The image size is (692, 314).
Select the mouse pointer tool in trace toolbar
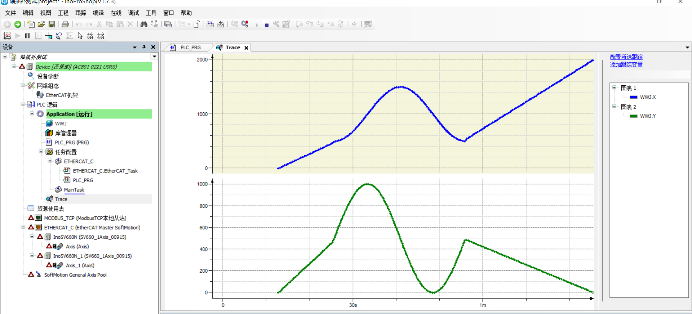pos(80,36)
